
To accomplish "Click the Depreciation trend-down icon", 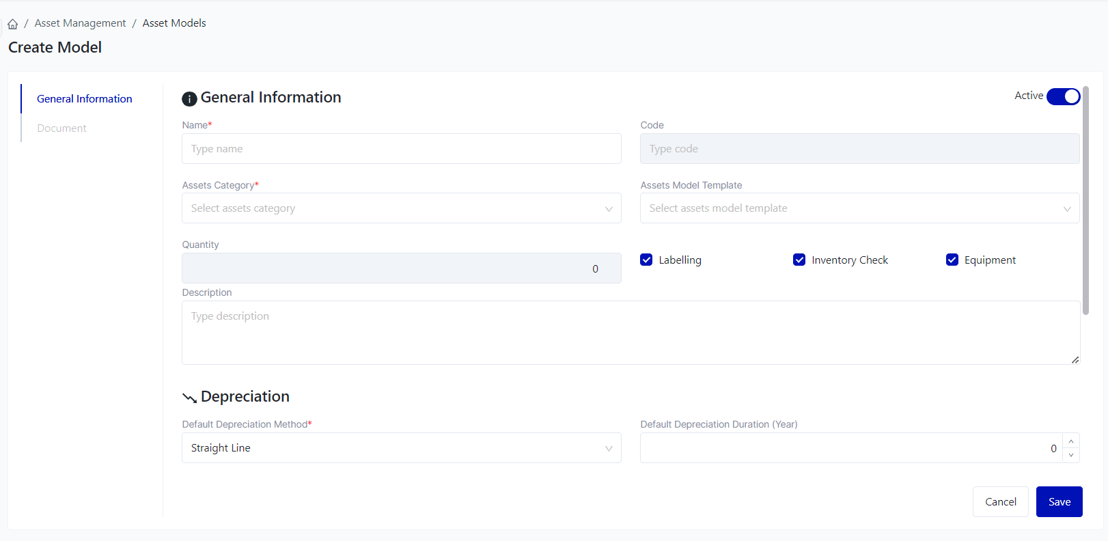I will [x=189, y=398].
